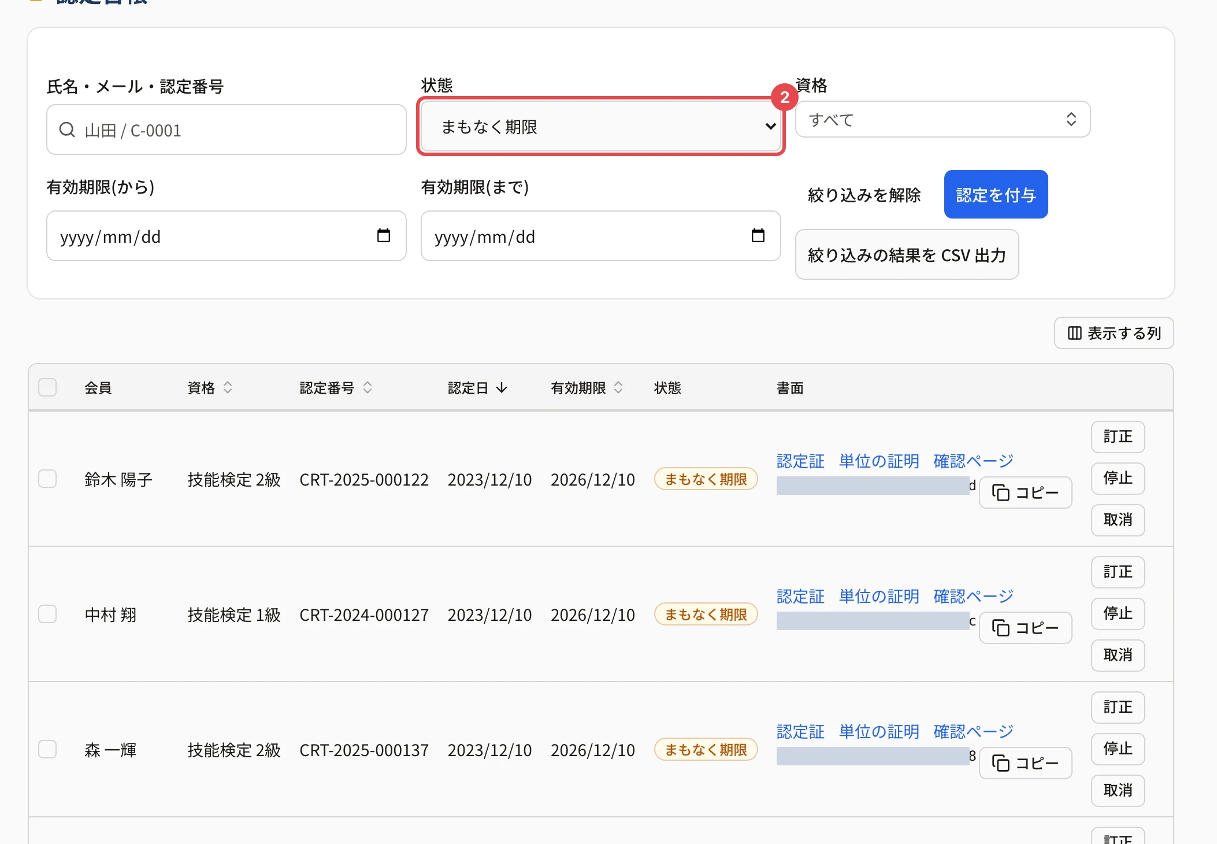Viewport: 1217px width, 844px height.
Task: Click certificate number CRT-2024-000127
Action: (x=364, y=615)
